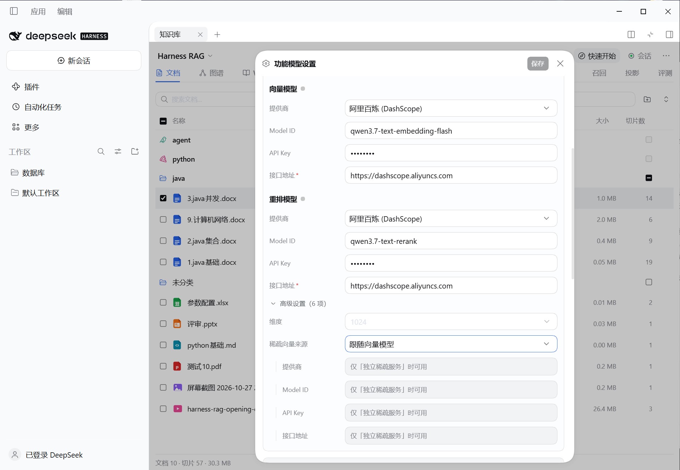Open 向量模型 提供商 dropdown

[451, 108]
